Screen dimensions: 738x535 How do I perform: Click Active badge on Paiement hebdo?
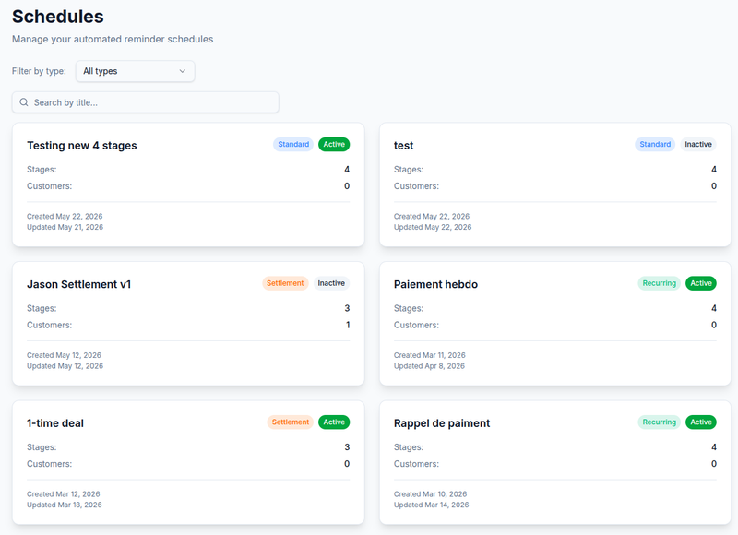click(x=701, y=283)
